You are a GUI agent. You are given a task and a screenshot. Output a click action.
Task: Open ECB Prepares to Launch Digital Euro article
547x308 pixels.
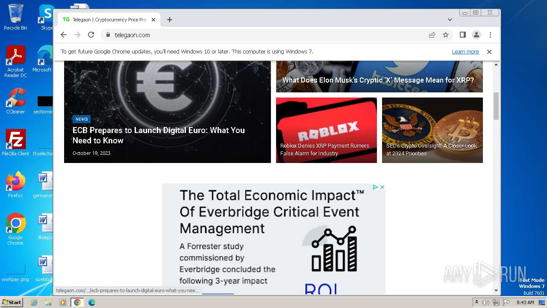(x=159, y=135)
